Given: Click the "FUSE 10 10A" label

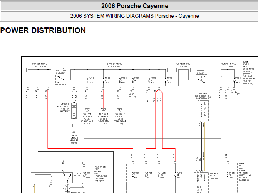Looking at the screenshot, I should click(231, 175).
